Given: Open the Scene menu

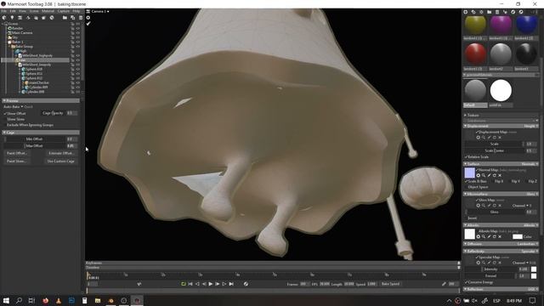Looking at the screenshot, I should [x=34, y=11].
